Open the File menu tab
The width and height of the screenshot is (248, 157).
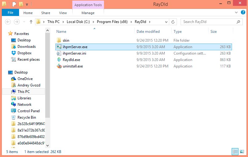point(10,13)
